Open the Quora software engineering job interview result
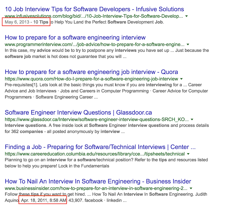 (x=91, y=72)
